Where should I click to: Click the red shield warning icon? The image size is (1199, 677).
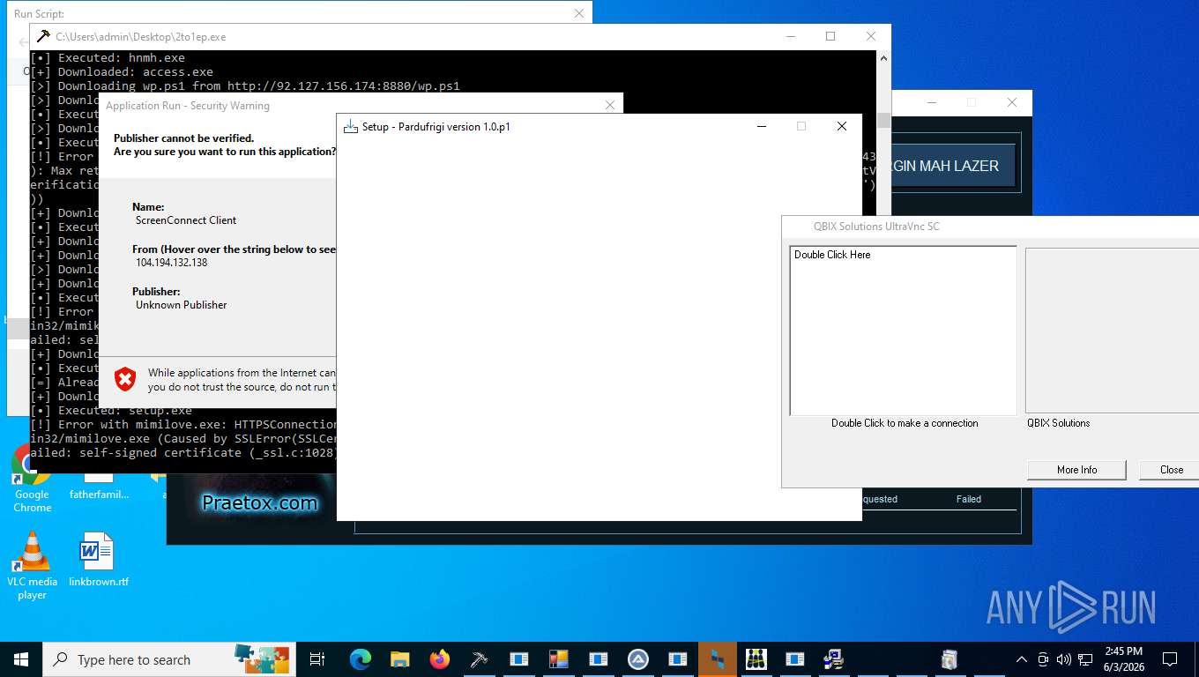pyautogui.click(x=125, y=379)
